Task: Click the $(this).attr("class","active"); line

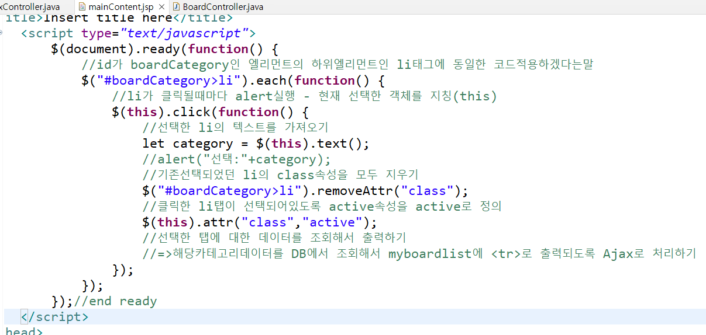Action: point(260,222)
